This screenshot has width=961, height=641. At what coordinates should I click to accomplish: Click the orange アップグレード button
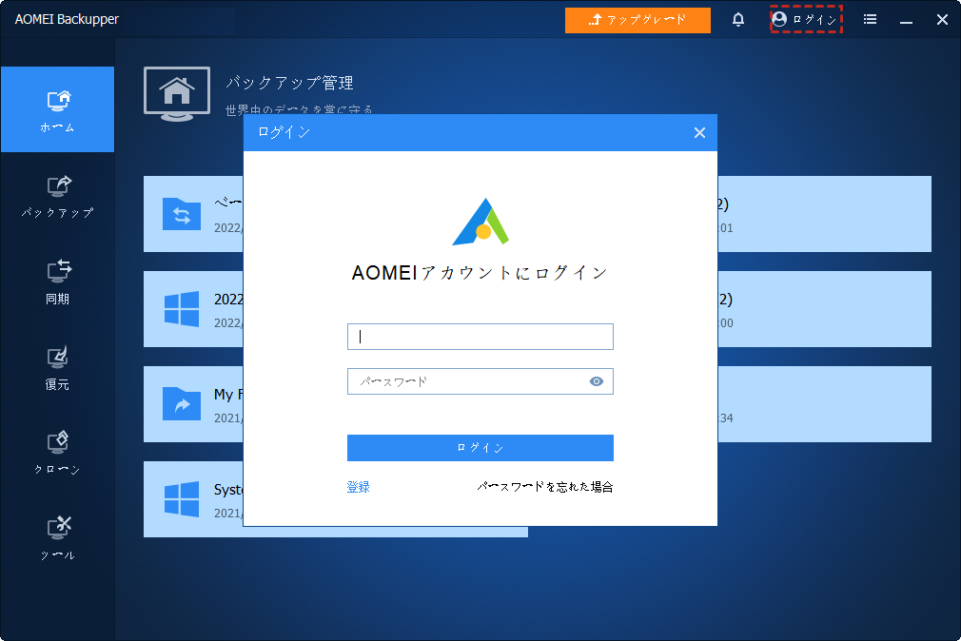point(637,20)
